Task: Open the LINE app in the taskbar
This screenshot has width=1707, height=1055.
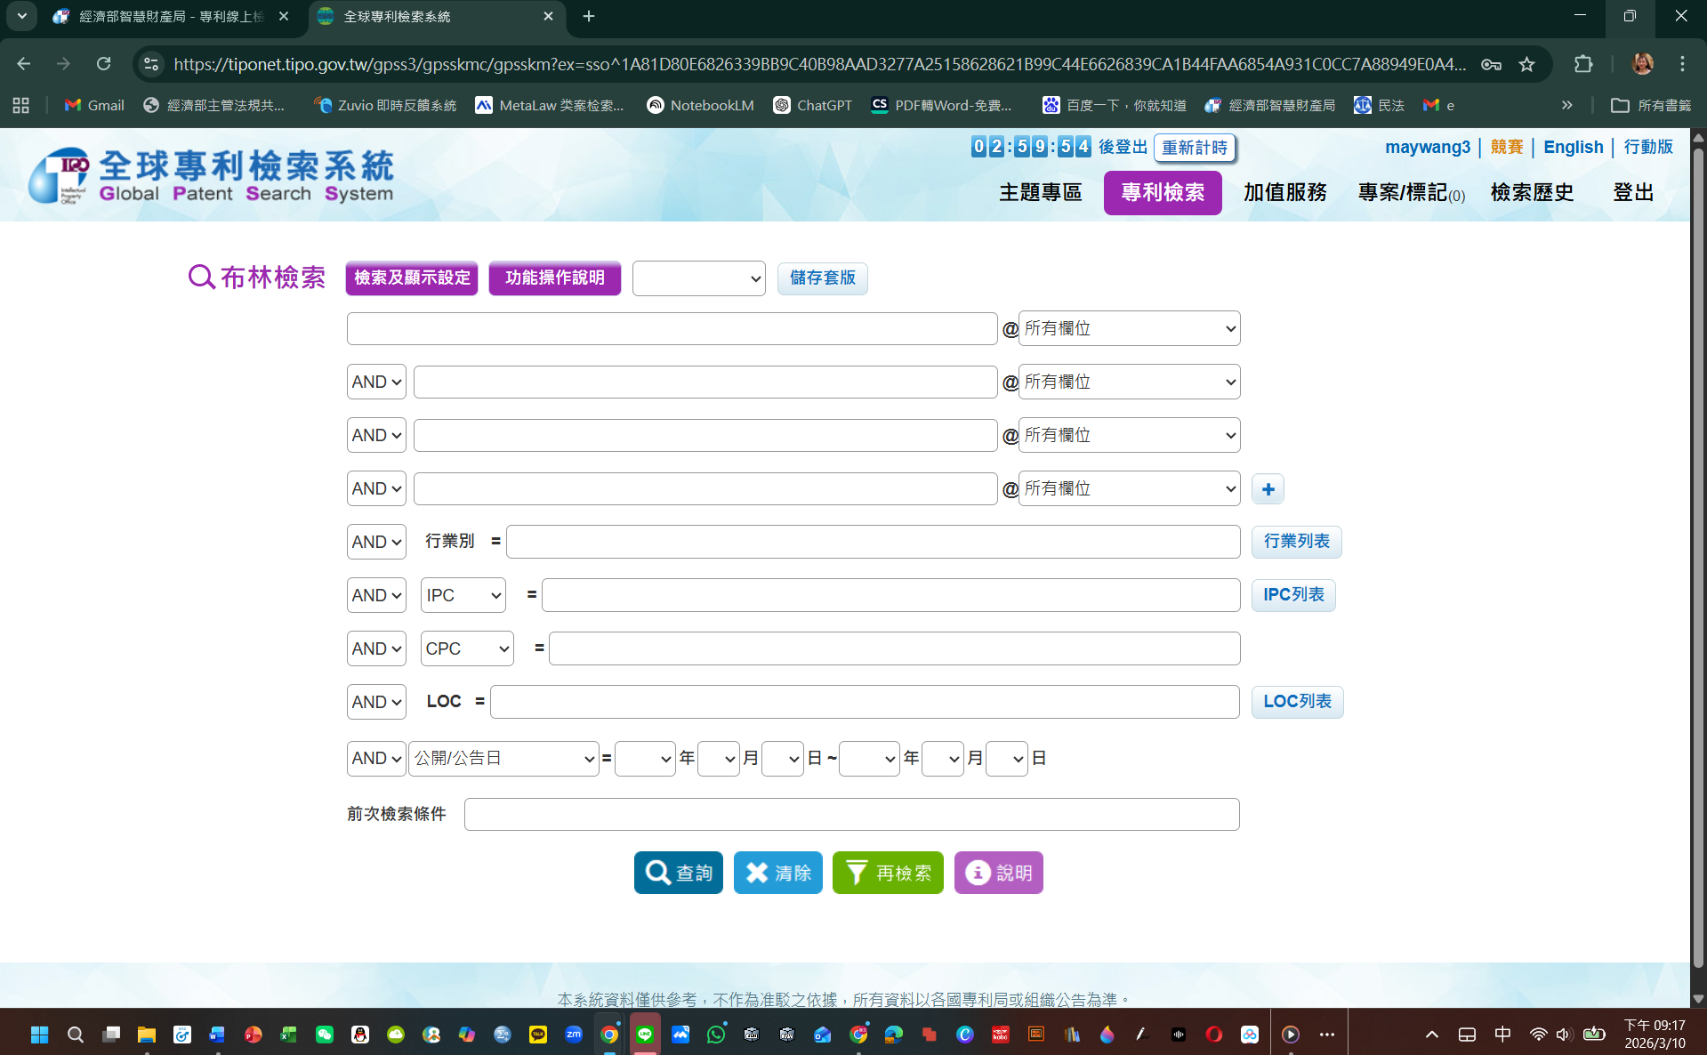Action: 645,1034
